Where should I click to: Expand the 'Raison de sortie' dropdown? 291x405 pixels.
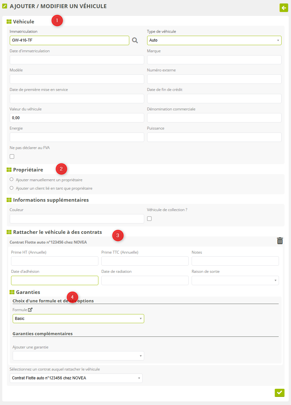click(235, 281)
